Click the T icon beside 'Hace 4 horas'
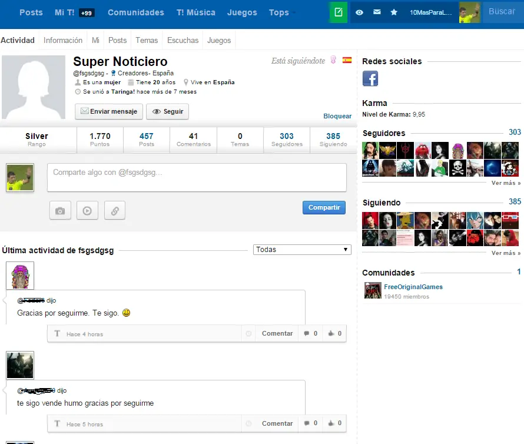 [x=57, y=334]
